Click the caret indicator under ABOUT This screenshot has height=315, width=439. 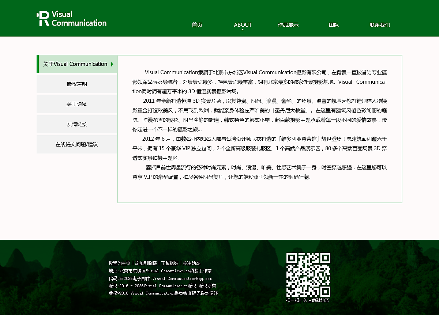[243, 31]
